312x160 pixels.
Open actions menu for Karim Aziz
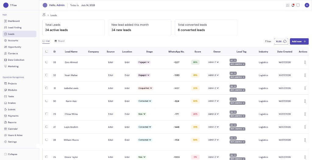click(305, 101)
